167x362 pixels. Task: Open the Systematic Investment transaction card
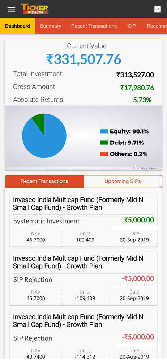[x=83, y=220]
